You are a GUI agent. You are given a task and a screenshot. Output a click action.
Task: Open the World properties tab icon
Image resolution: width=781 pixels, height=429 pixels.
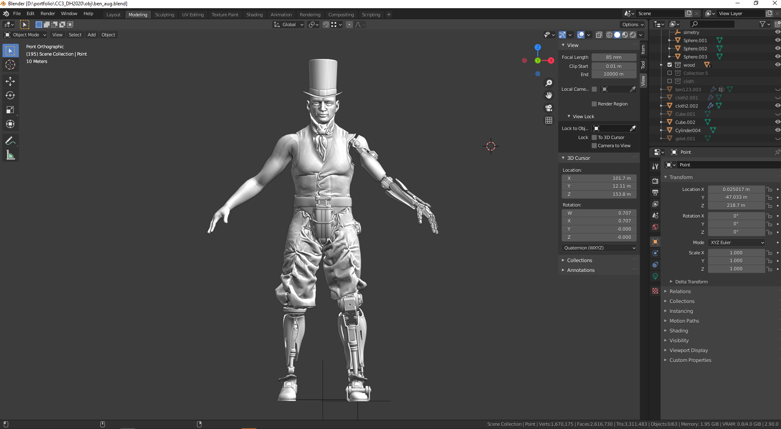tap(655, 227)
